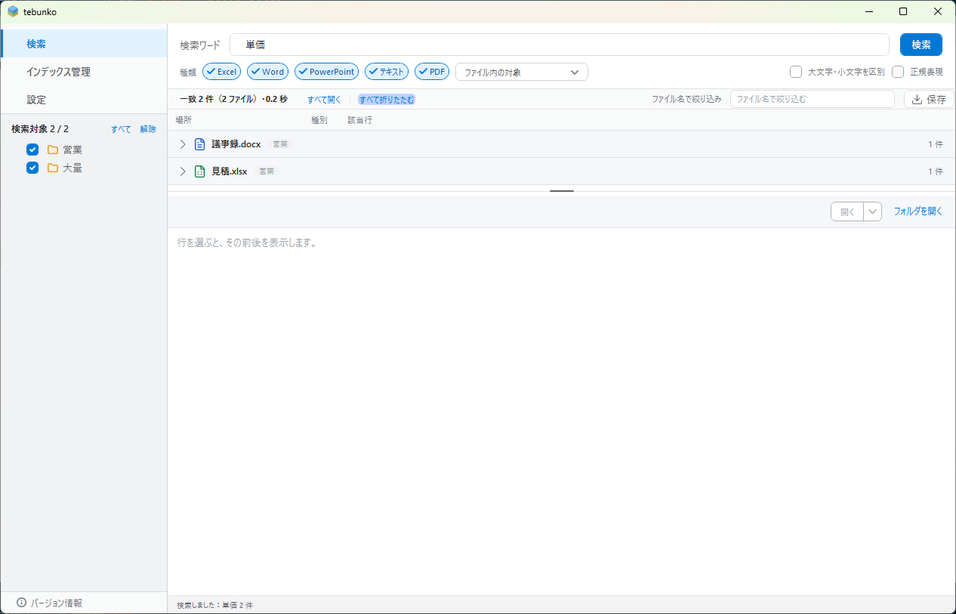Click the 該当行 column header

[x=360, y=120]
